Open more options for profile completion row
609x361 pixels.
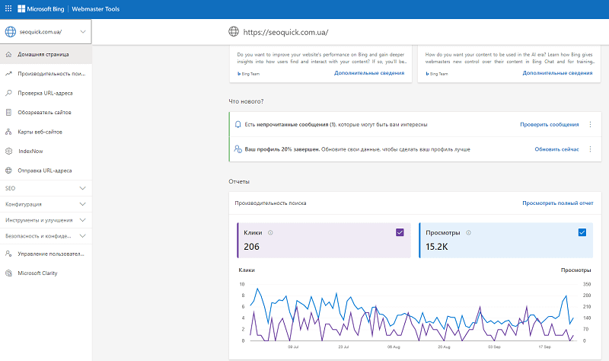(590, 149)
